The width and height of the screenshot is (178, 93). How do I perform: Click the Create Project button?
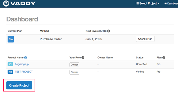coord(19,85)
